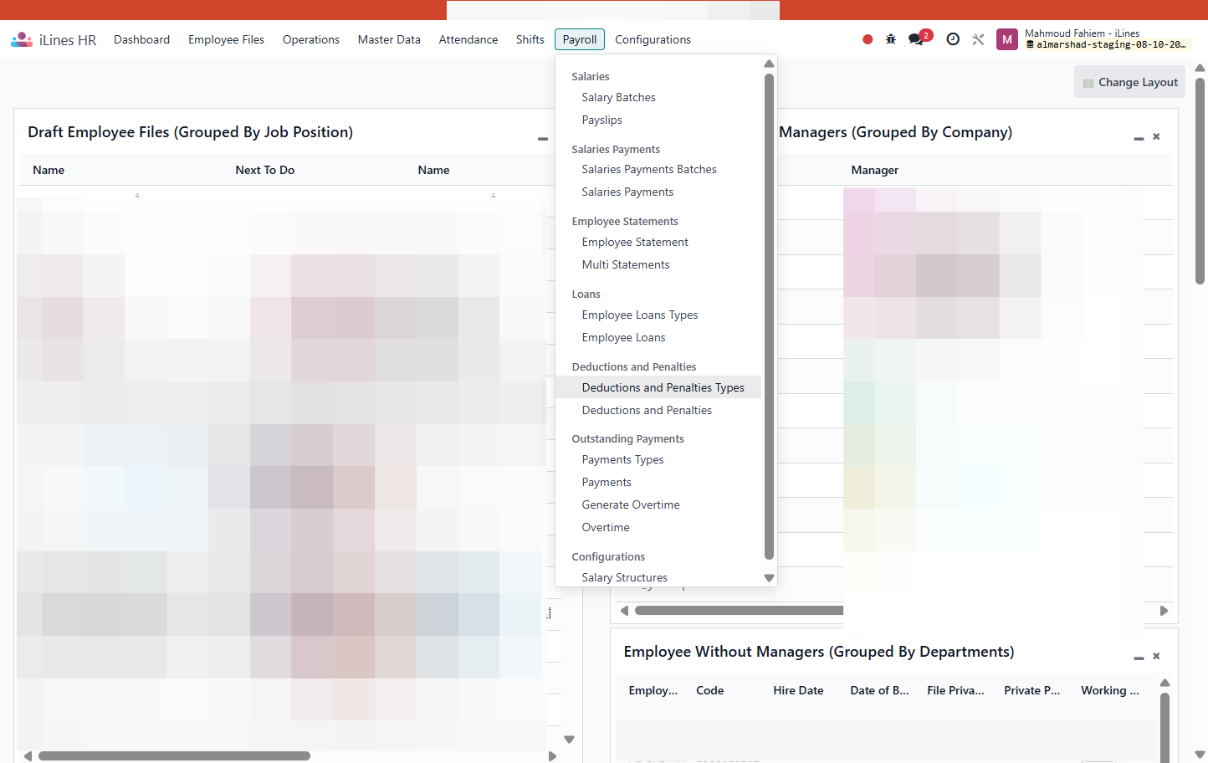1208x763 pixels.
Task: Choose Salaries Payments Batches
Action: pos(649,169)
